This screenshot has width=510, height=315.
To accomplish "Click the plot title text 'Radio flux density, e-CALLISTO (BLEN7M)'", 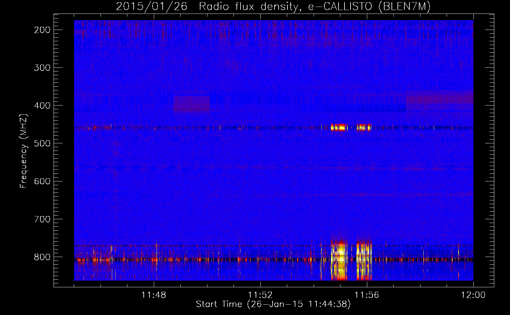I will 315,7.
